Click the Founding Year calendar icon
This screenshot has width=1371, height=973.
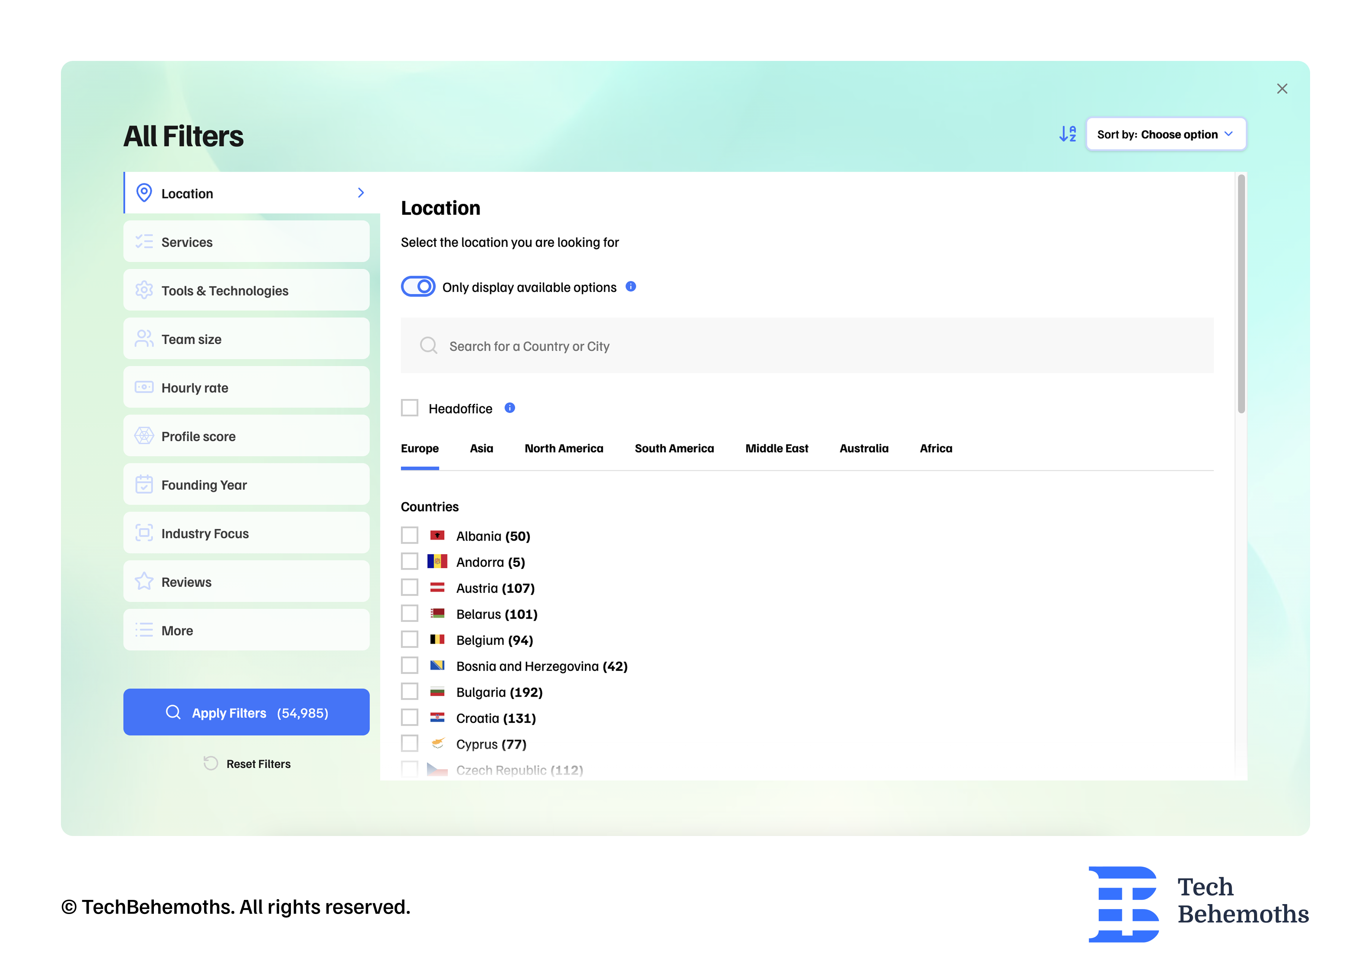point(144,484)
